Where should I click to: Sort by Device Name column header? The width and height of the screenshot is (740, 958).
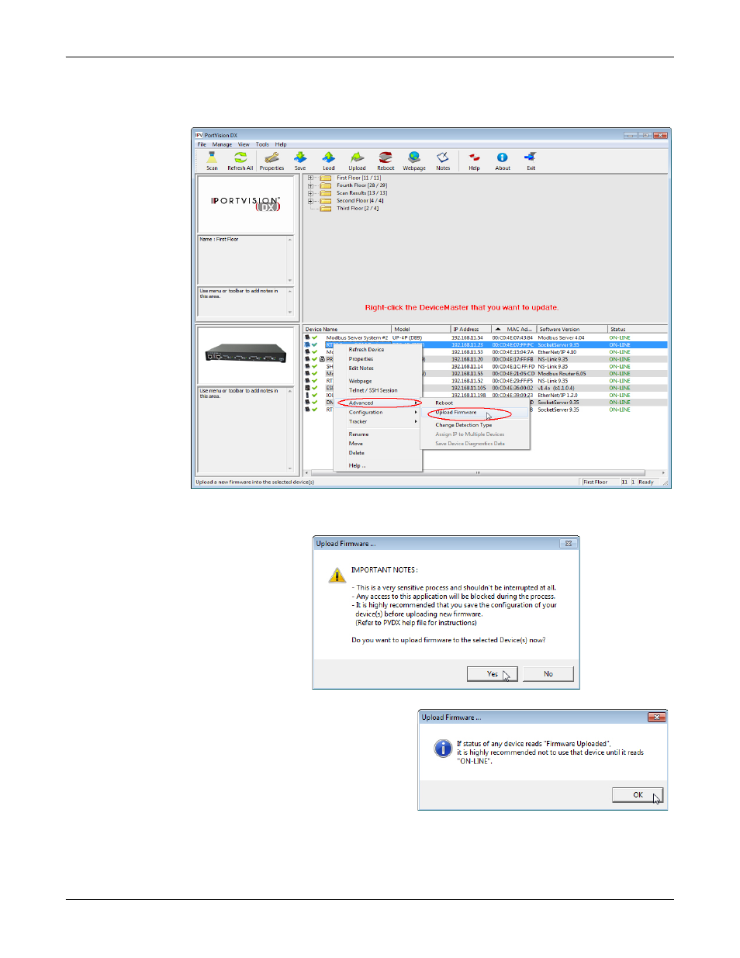[347, 329]
